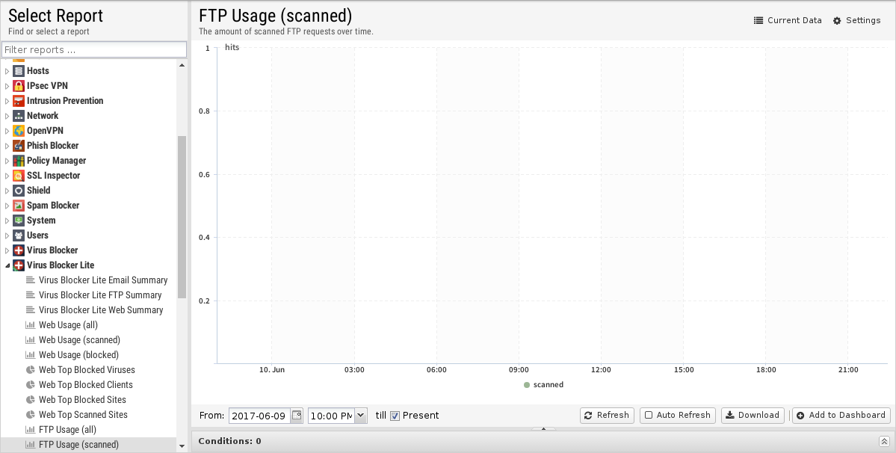
Task: Click the Intrusion Prevention icon
Action: 19,101
